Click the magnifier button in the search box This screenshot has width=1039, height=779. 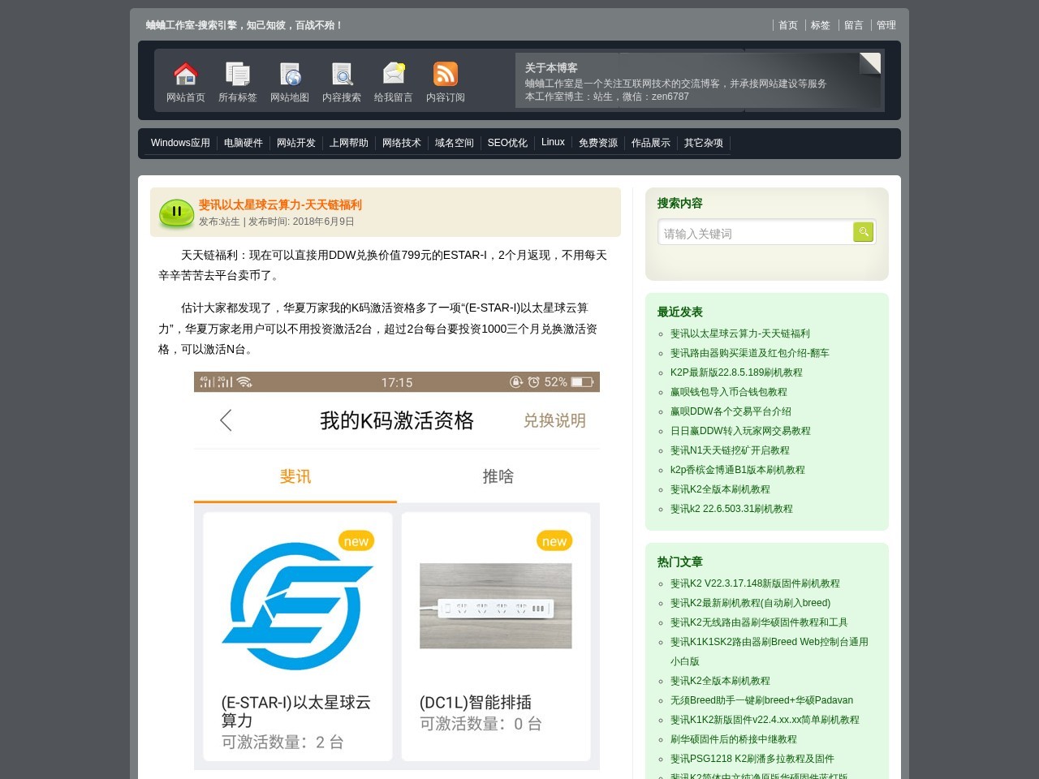[863, 231]
